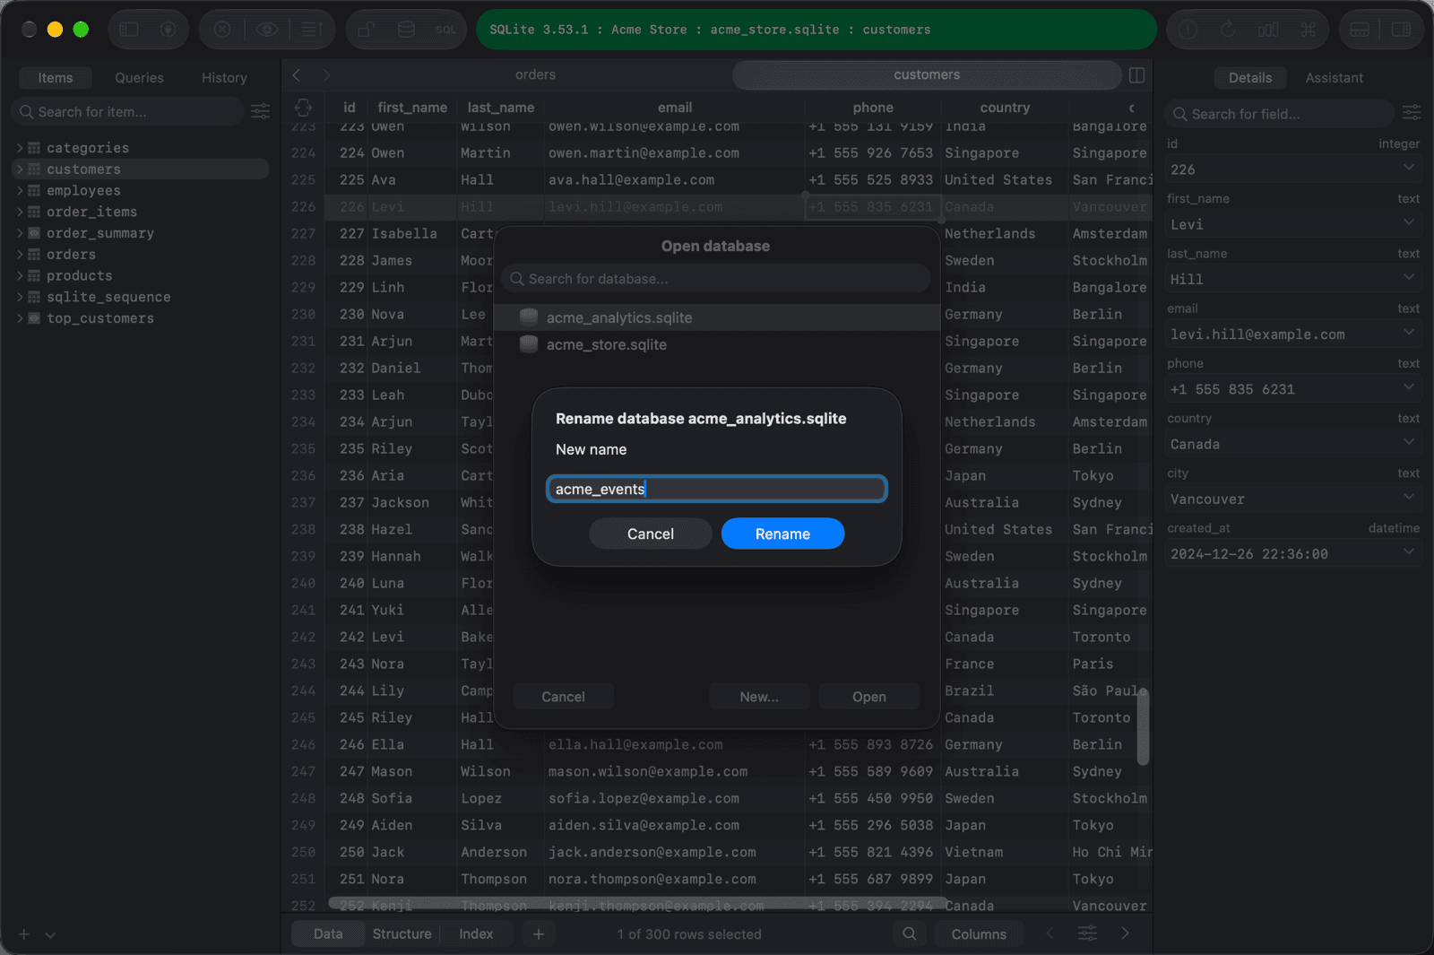1434x955 pixels.
Task: Select acme_store.sqlite in database list
Action: pyautogui.click(x=716, y=344)
